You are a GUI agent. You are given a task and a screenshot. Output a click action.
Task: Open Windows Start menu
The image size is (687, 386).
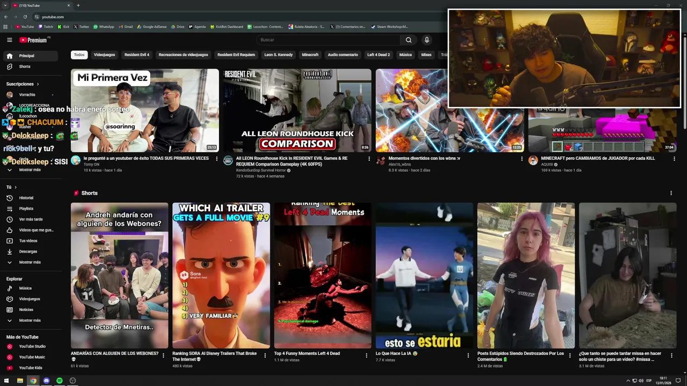6,381
